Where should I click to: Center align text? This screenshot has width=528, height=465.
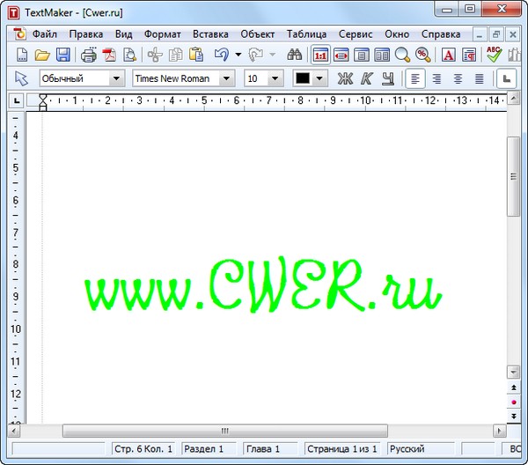(458, 78)
